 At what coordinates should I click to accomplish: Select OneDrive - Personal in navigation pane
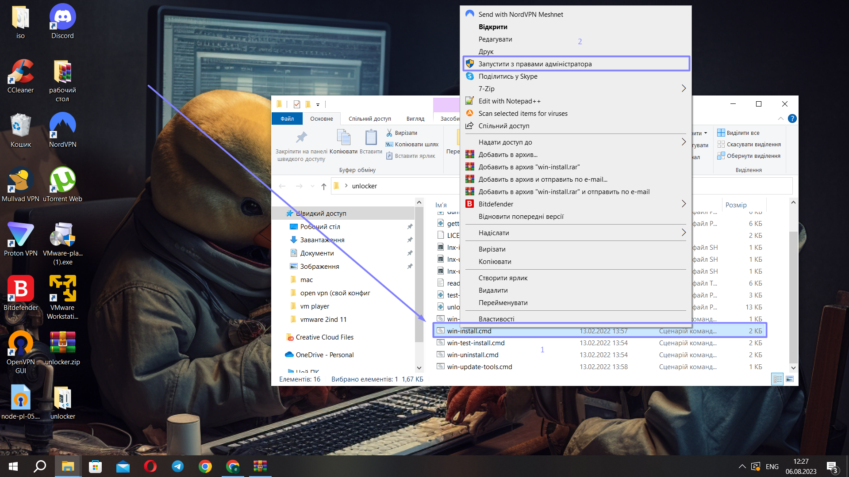pos(319,355)
